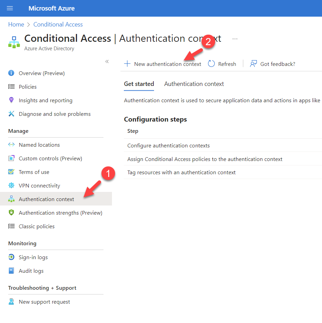Open Terms of use menu item
The height and width of the screenshot is (323, 322).
[34, 172]
